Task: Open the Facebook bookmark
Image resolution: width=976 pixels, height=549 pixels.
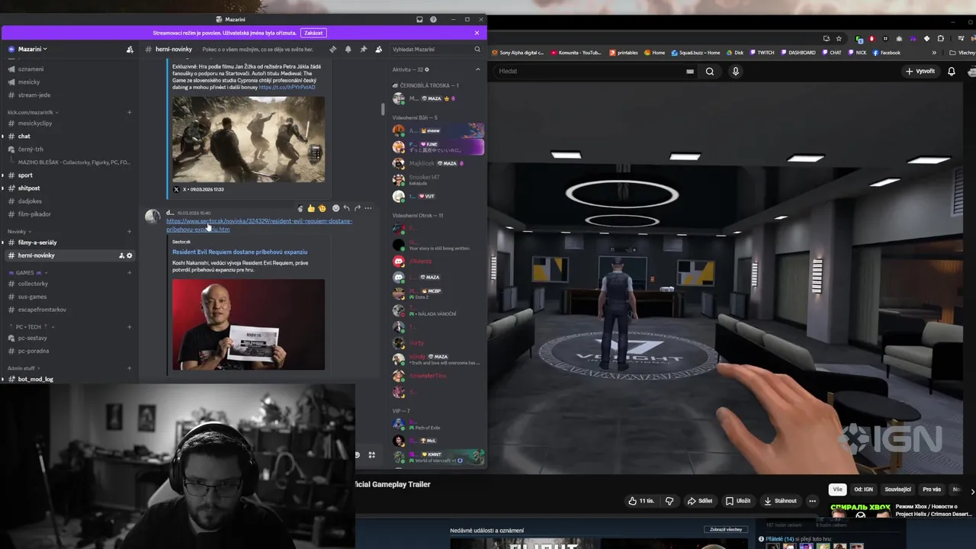Action: click(886, 53)
